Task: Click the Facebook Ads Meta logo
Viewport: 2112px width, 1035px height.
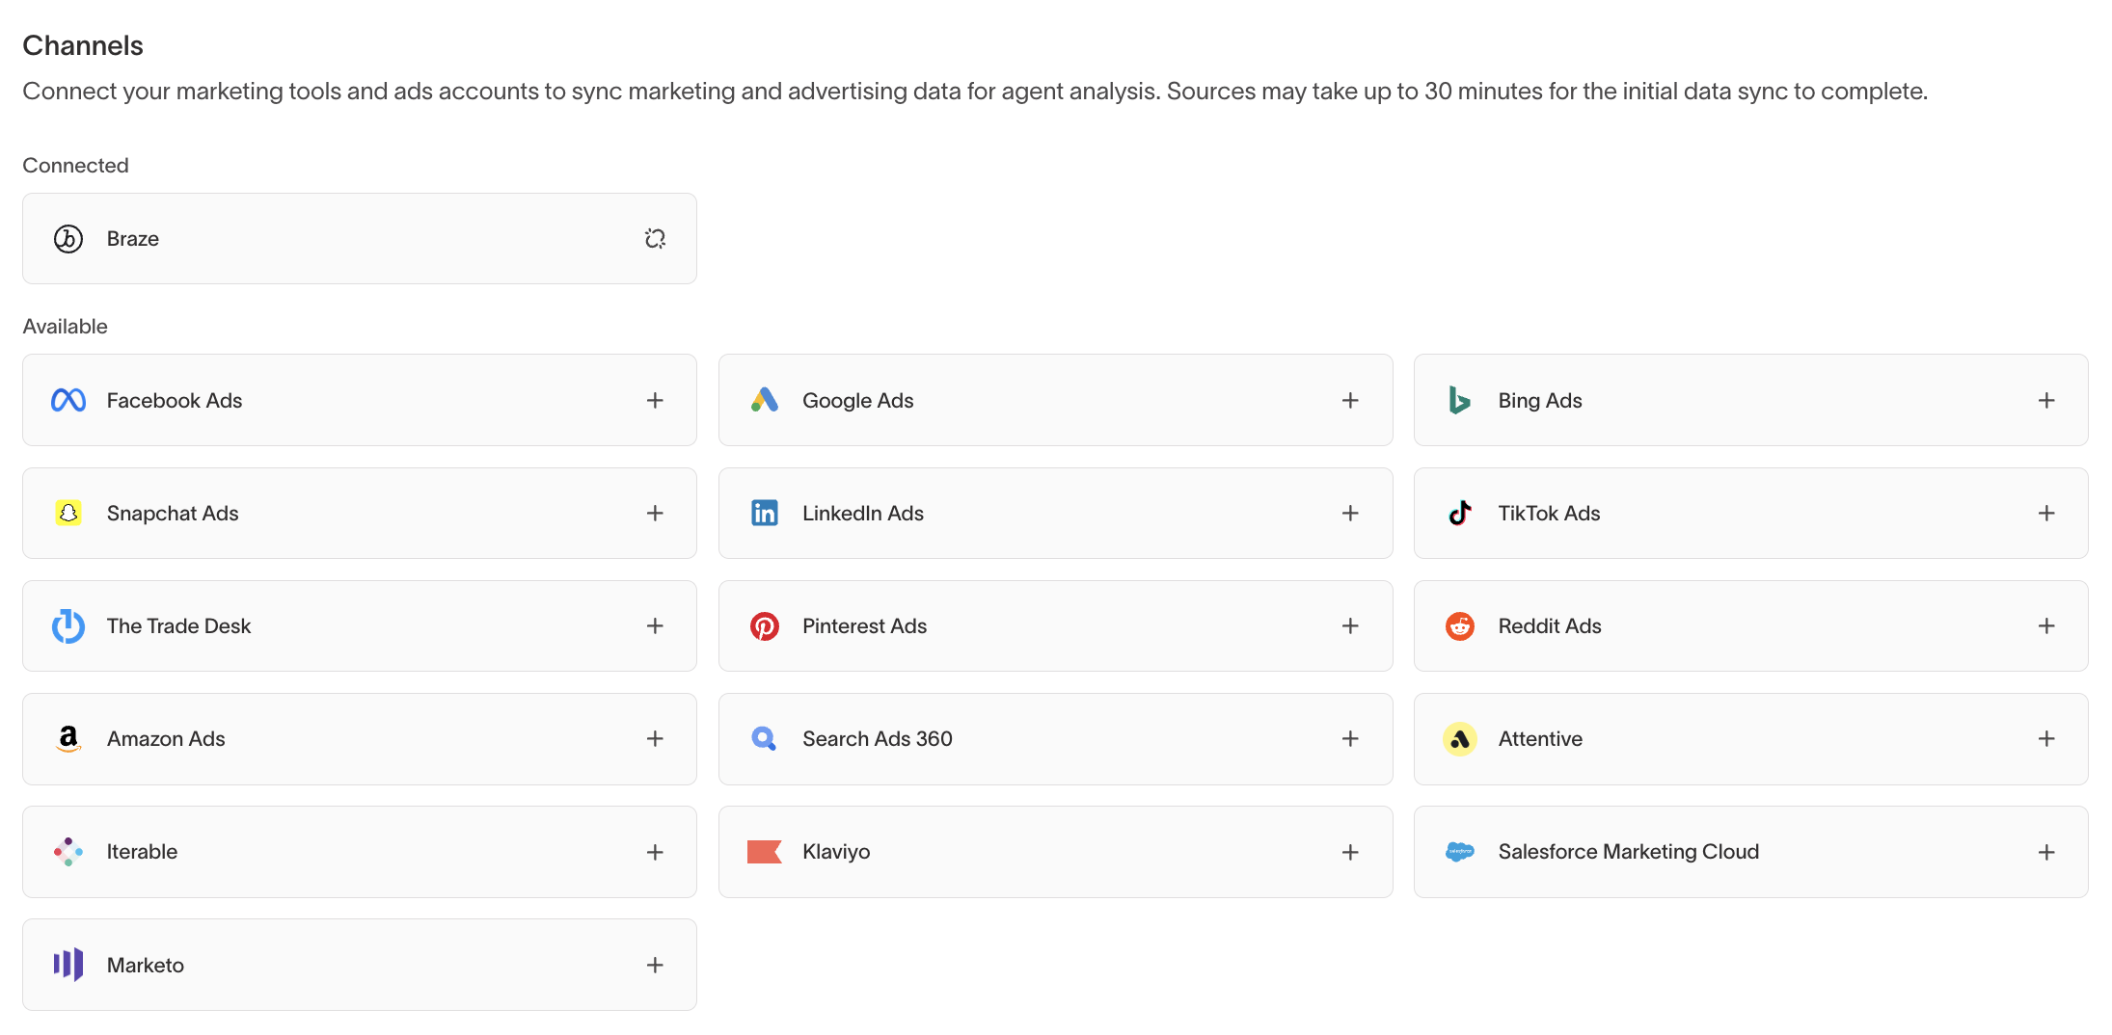Action: click(x=68, y=400)
